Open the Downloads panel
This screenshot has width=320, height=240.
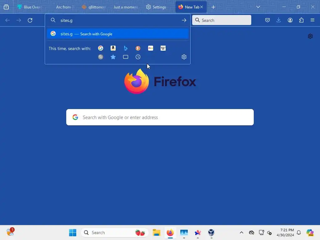pos(278,20)
